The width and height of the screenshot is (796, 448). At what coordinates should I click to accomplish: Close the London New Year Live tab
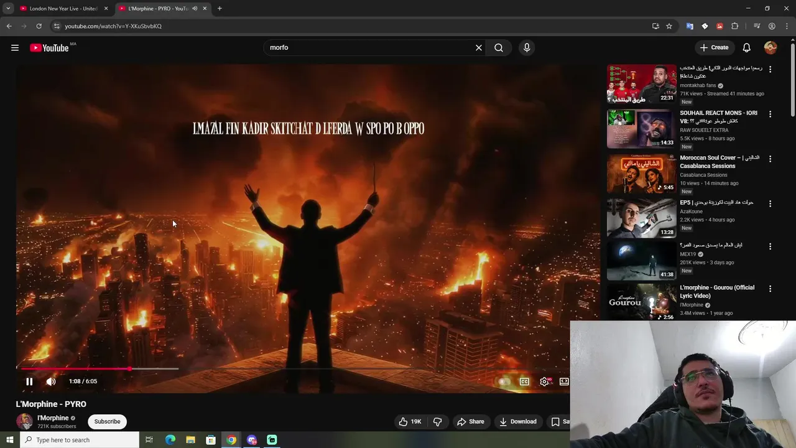pos(106,9)
